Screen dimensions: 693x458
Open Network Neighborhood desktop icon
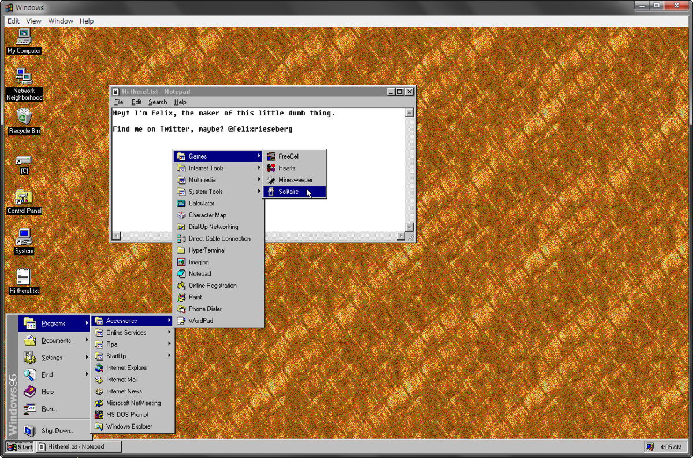pyautogui.click(x=24, y=84)
